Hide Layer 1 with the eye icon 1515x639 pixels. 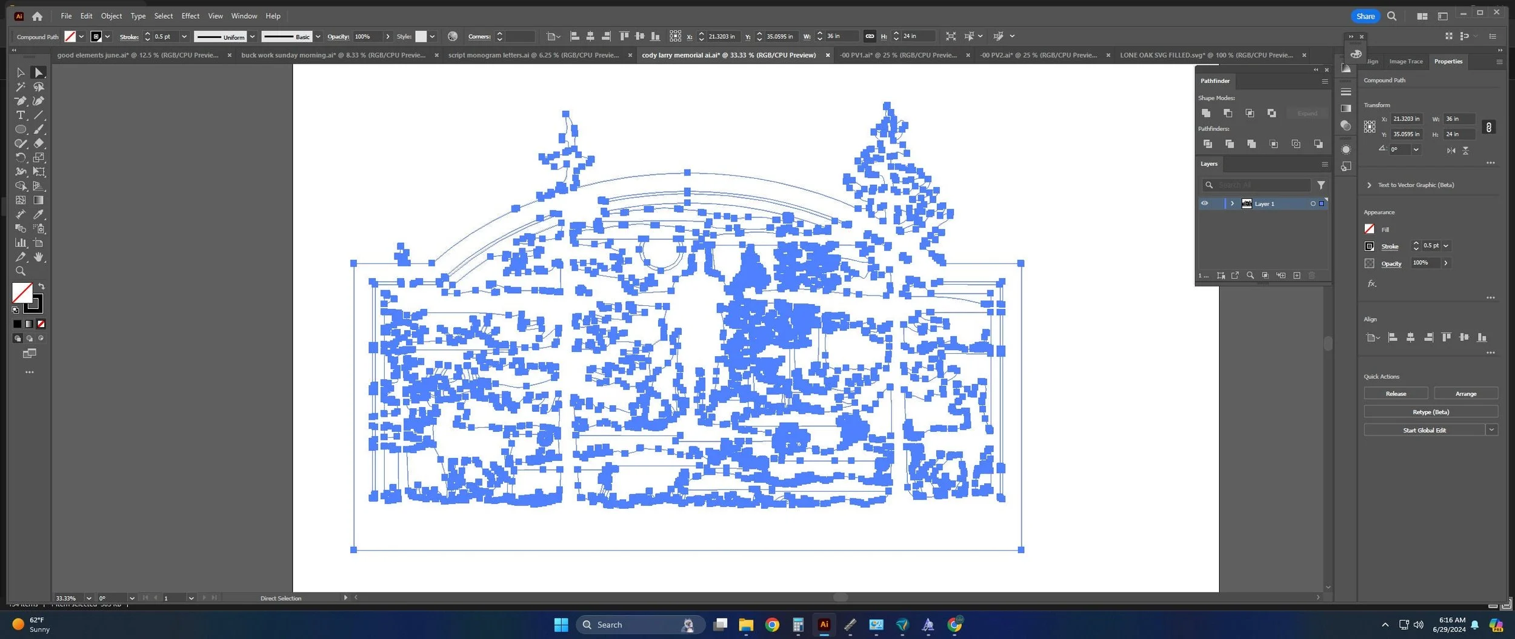(1205, 204)
